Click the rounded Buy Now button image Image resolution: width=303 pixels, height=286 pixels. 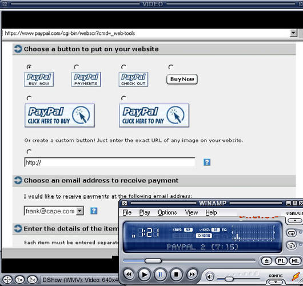click(x=182, y=80)
